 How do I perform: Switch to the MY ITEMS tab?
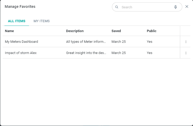click(42, 21)
